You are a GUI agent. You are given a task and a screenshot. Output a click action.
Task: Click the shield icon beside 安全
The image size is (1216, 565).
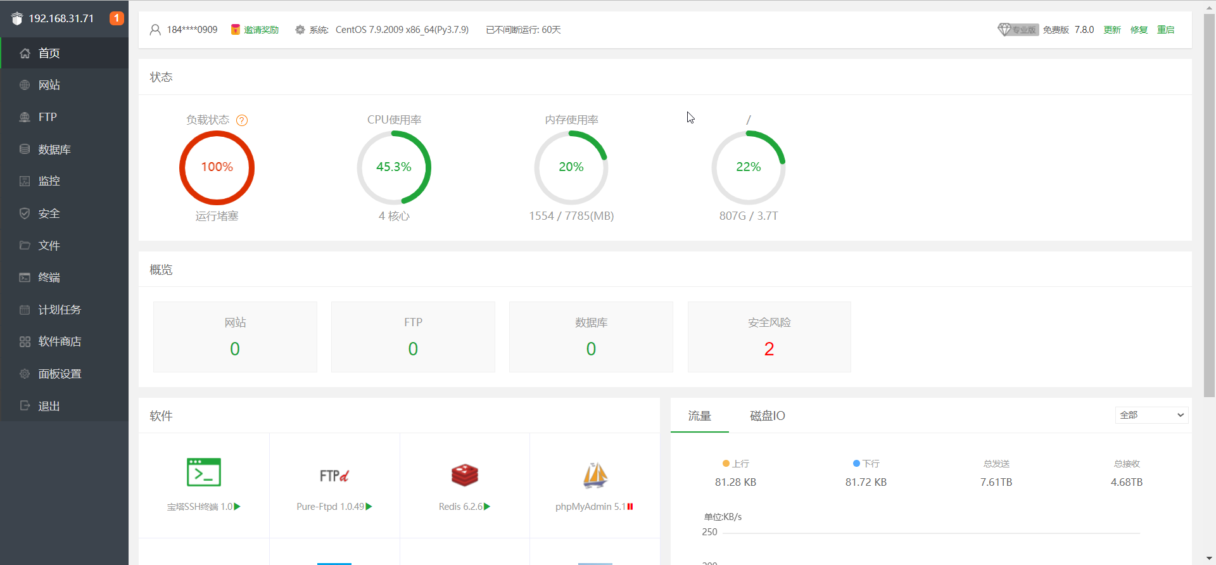pyautogui.click(x=25, y=213)
